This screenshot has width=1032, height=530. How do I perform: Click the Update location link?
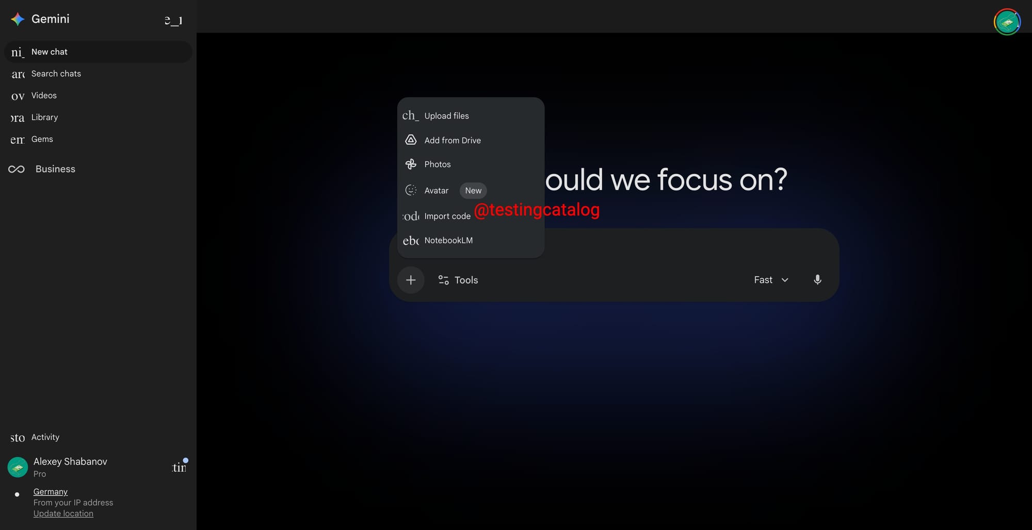pyautogui.click(x=63, y=514)
